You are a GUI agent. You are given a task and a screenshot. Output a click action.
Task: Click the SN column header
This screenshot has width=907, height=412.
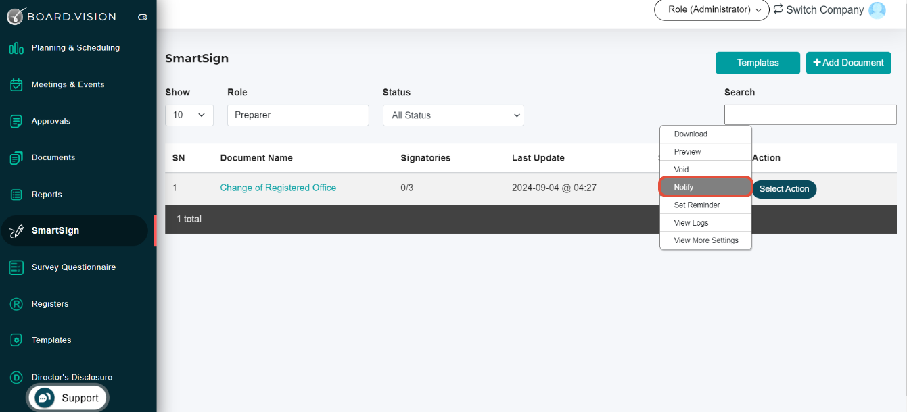(179, 158)
